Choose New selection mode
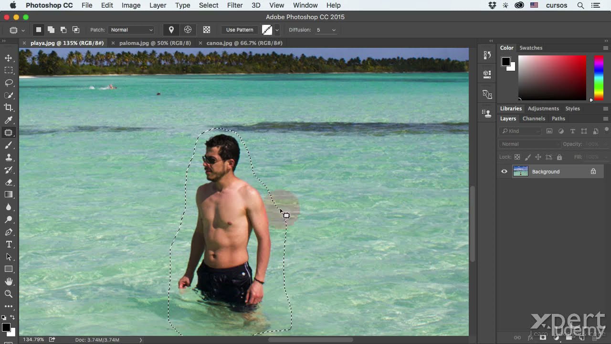This screenshot has width=611, height=344. [39, 30]
